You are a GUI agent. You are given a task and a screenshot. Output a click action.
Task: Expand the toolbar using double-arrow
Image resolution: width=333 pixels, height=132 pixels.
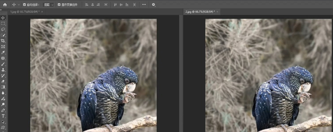pyautogui.click(x=1, y=10)
